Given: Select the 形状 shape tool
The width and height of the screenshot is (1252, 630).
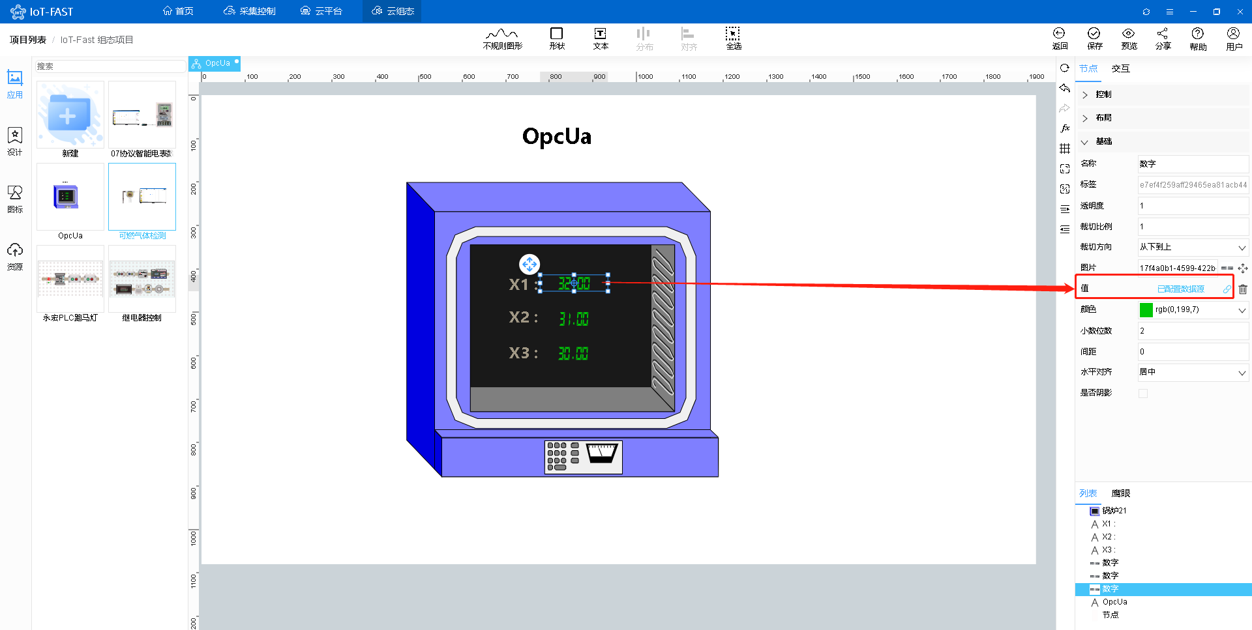Looking at the screenshot, I should 556,39.
